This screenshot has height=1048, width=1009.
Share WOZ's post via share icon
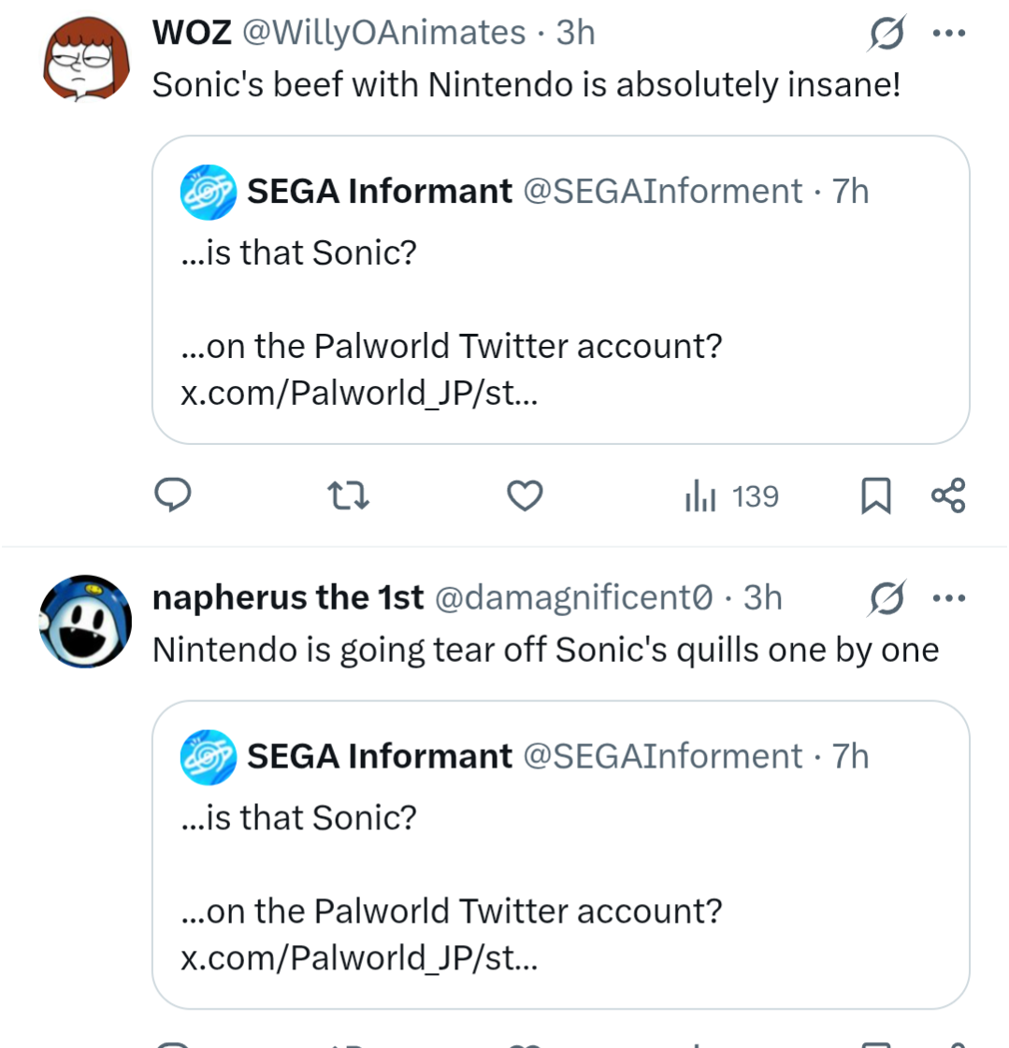tap(948, 495)
